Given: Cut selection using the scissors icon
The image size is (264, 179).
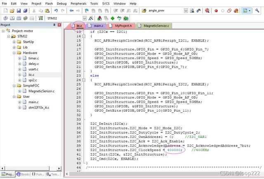Looking at the screenshot, I should [x=34, y=11].
